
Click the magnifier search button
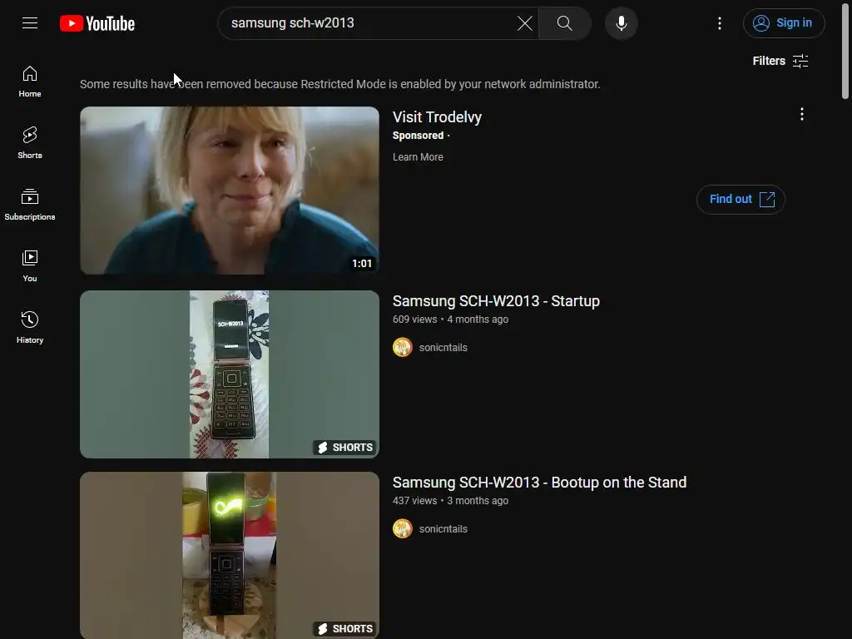(565, 23)
